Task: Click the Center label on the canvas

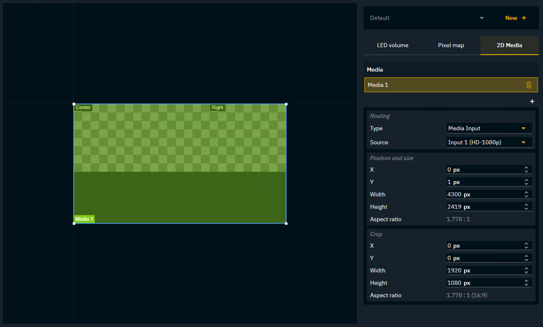Action: [83, 107]
